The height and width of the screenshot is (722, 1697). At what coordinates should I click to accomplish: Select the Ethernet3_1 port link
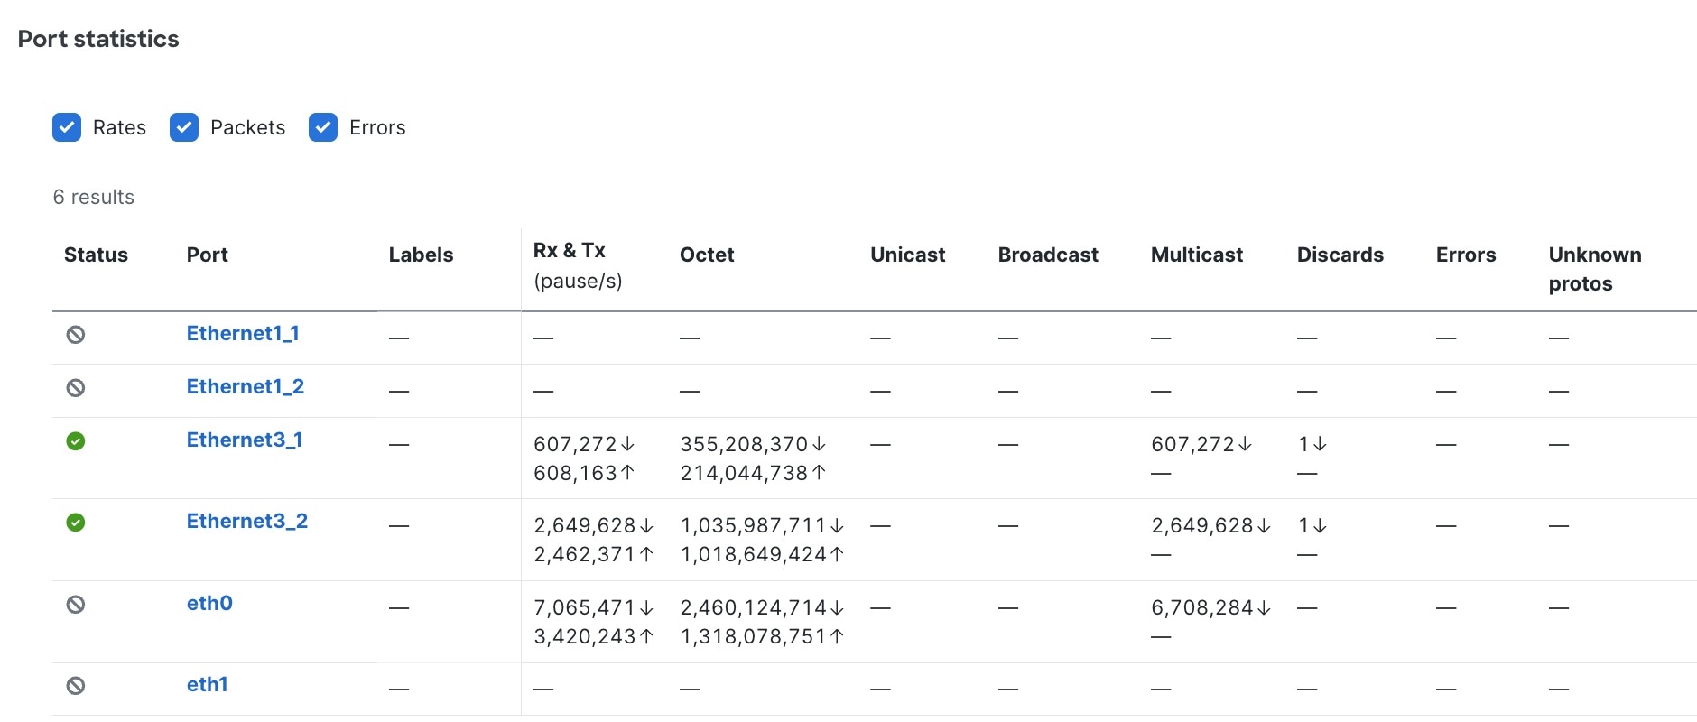click(245, 440)
